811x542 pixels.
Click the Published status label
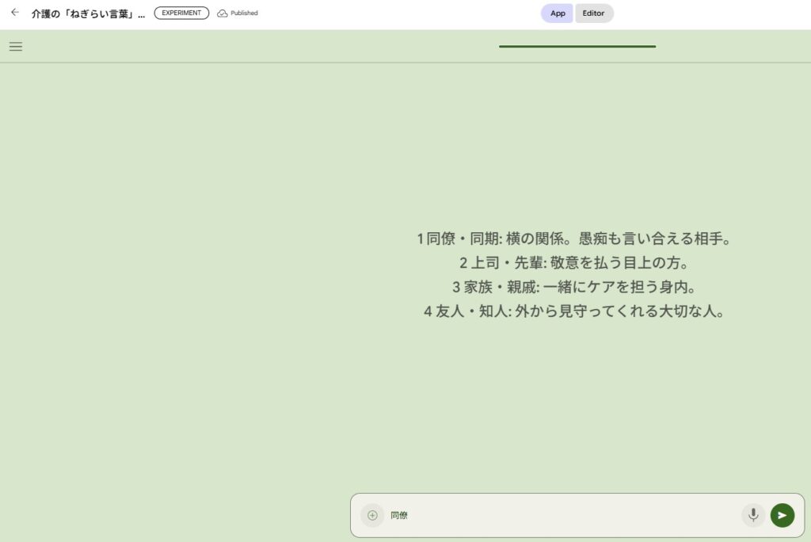pyautogui.click(x=244, y=13)
